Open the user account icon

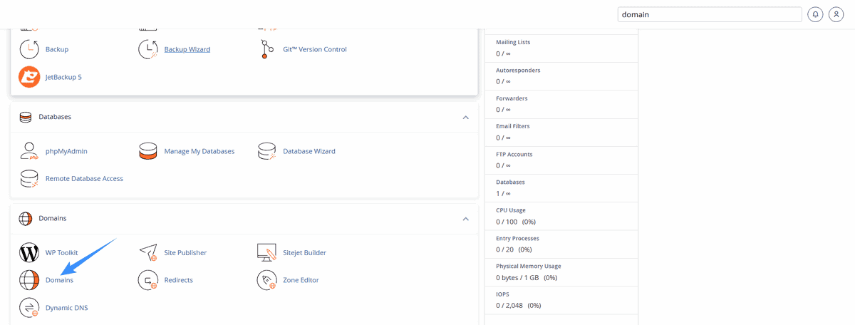(836, 14)
